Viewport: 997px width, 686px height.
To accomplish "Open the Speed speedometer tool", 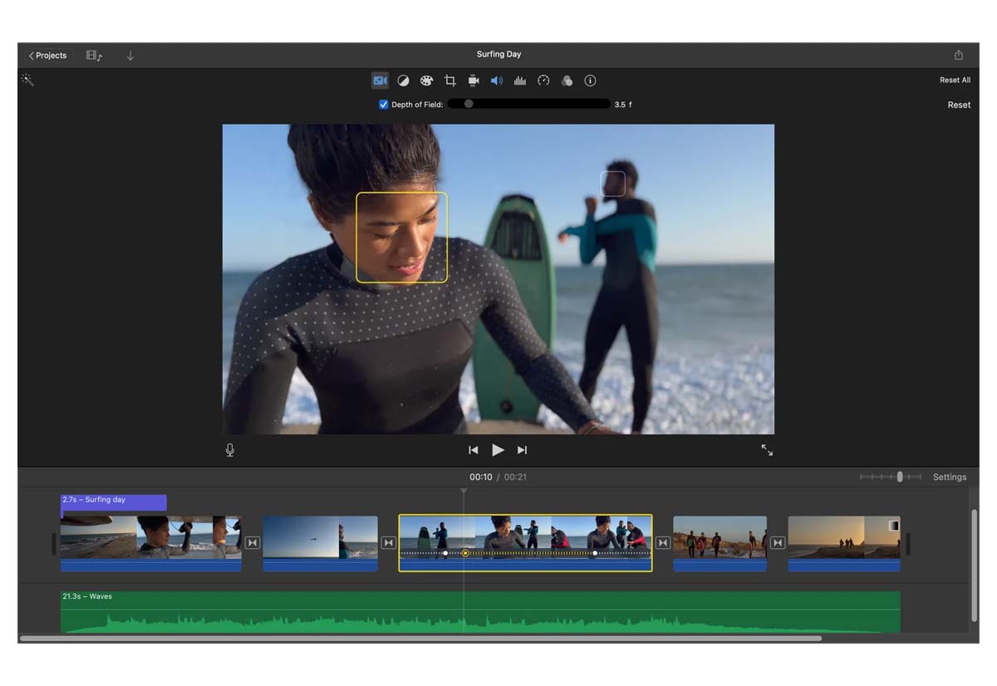I will pyautogui.click(x=543, y=81).
